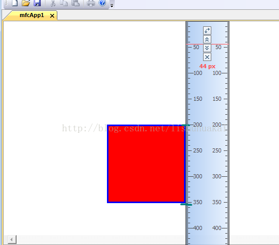
Task: Click the horizontal scrollbar left arrow
Action: click(x=11, y=240)
